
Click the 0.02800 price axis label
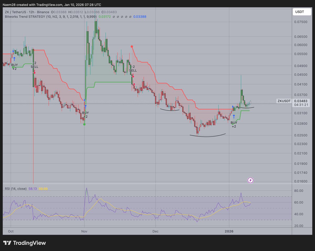click(x=301, y=124)
